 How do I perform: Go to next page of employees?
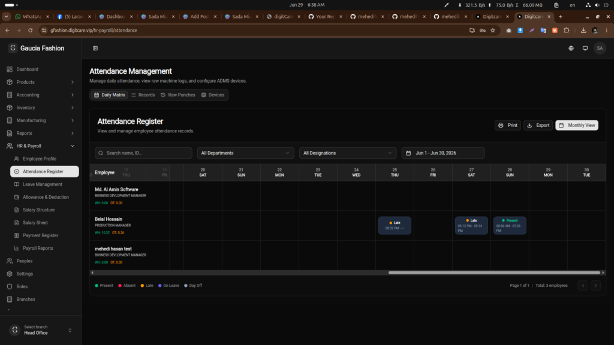[x=595, y=286]
